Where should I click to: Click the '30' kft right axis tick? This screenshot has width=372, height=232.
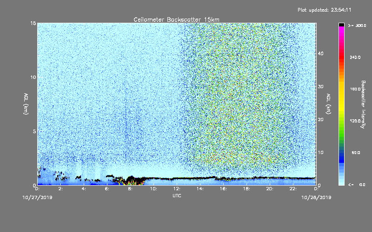(x=320, y=87)
